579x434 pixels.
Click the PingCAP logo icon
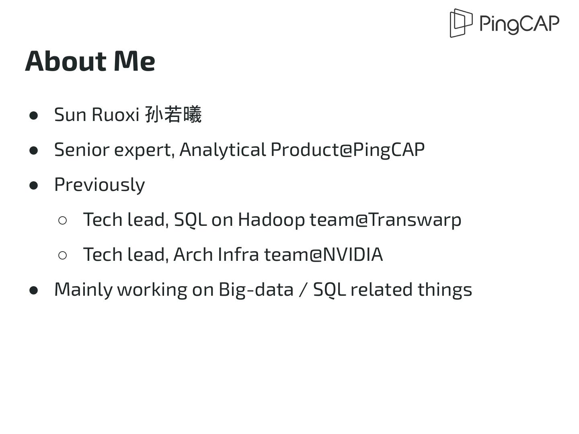[x=461, y=23]
